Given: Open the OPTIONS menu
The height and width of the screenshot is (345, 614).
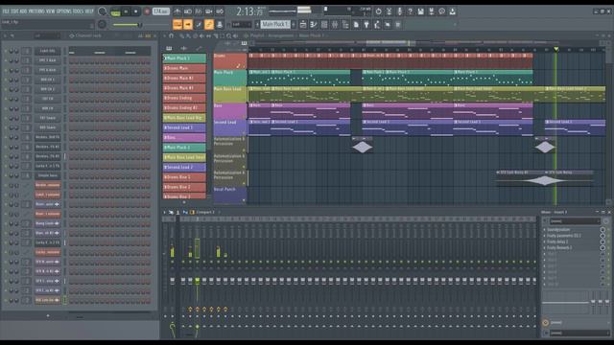Looking at the screenshot, I should click(64, 11).
